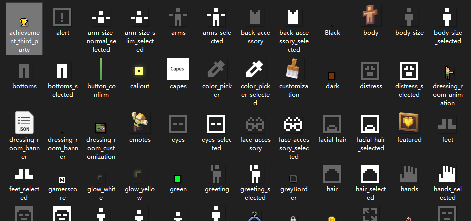
Task: Click the body character icon
Action: coord(371,16)
